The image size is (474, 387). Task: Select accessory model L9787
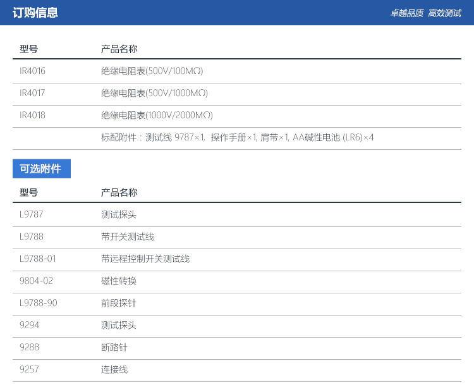pyautogui.click(x=31, y=214)
